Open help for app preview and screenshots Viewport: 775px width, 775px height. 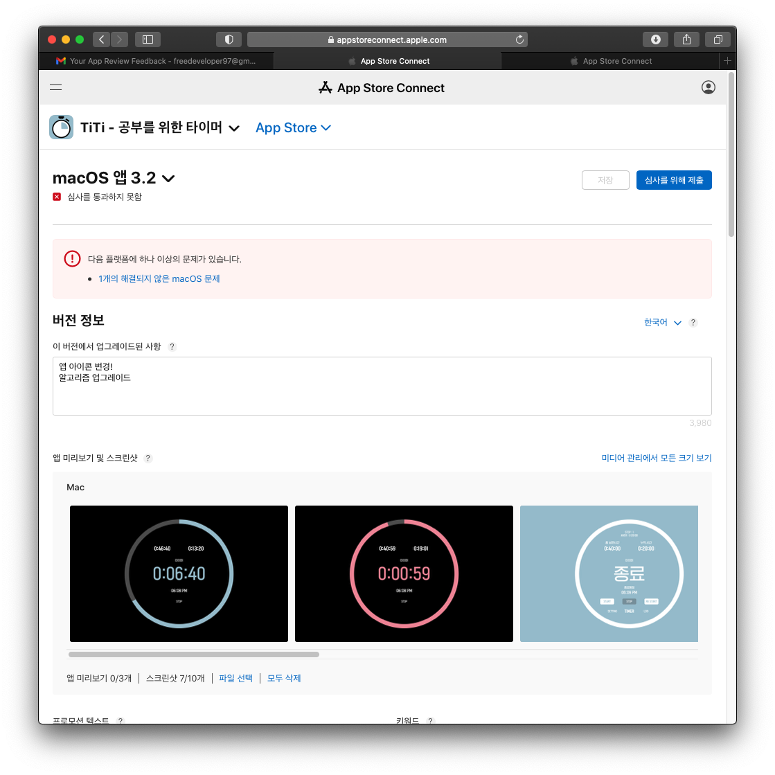coord(148,458)
